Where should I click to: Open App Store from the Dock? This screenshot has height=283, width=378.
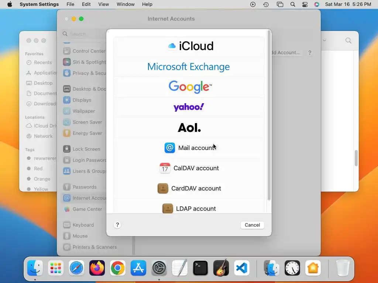point(138,268)
